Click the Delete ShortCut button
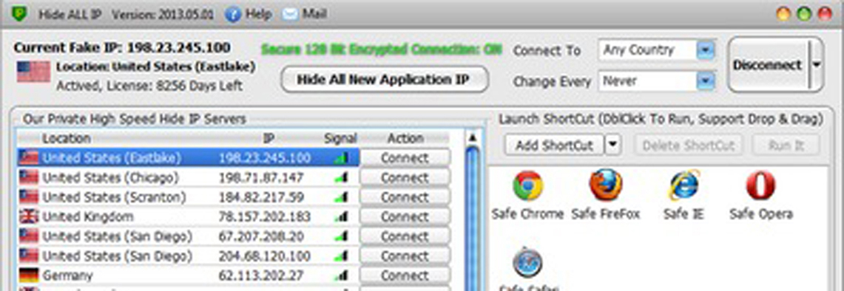 689,145
